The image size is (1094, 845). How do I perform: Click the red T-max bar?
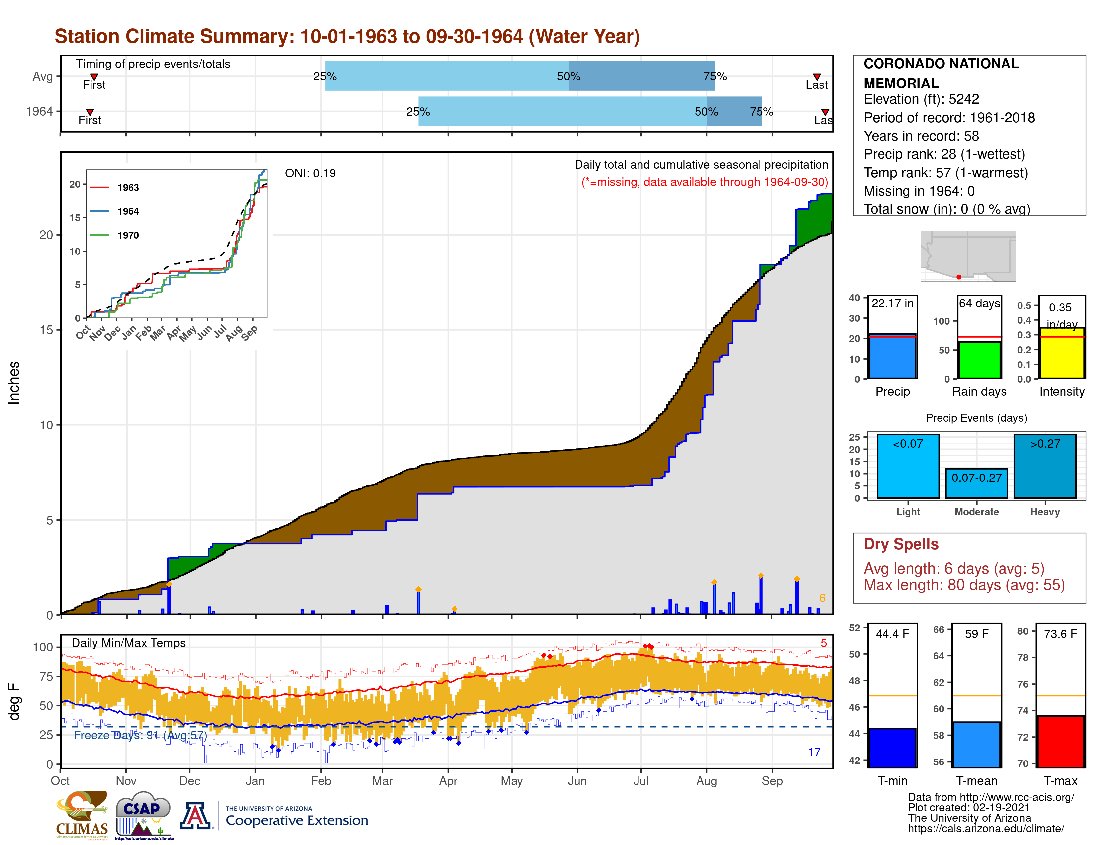(1061, 741)
